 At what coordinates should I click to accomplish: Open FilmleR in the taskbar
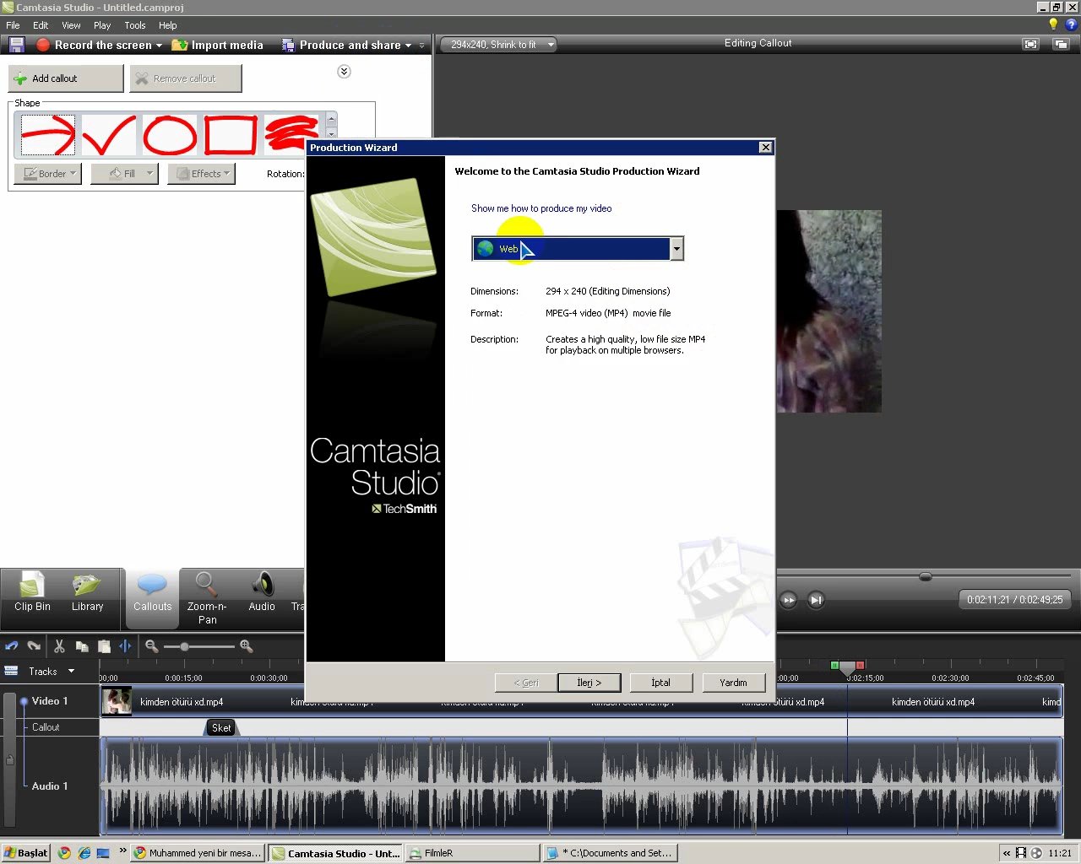click(x=472, y=853)
